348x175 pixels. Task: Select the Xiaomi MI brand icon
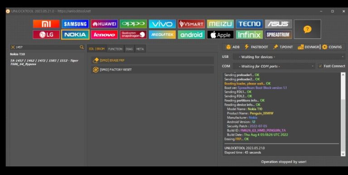46,24
